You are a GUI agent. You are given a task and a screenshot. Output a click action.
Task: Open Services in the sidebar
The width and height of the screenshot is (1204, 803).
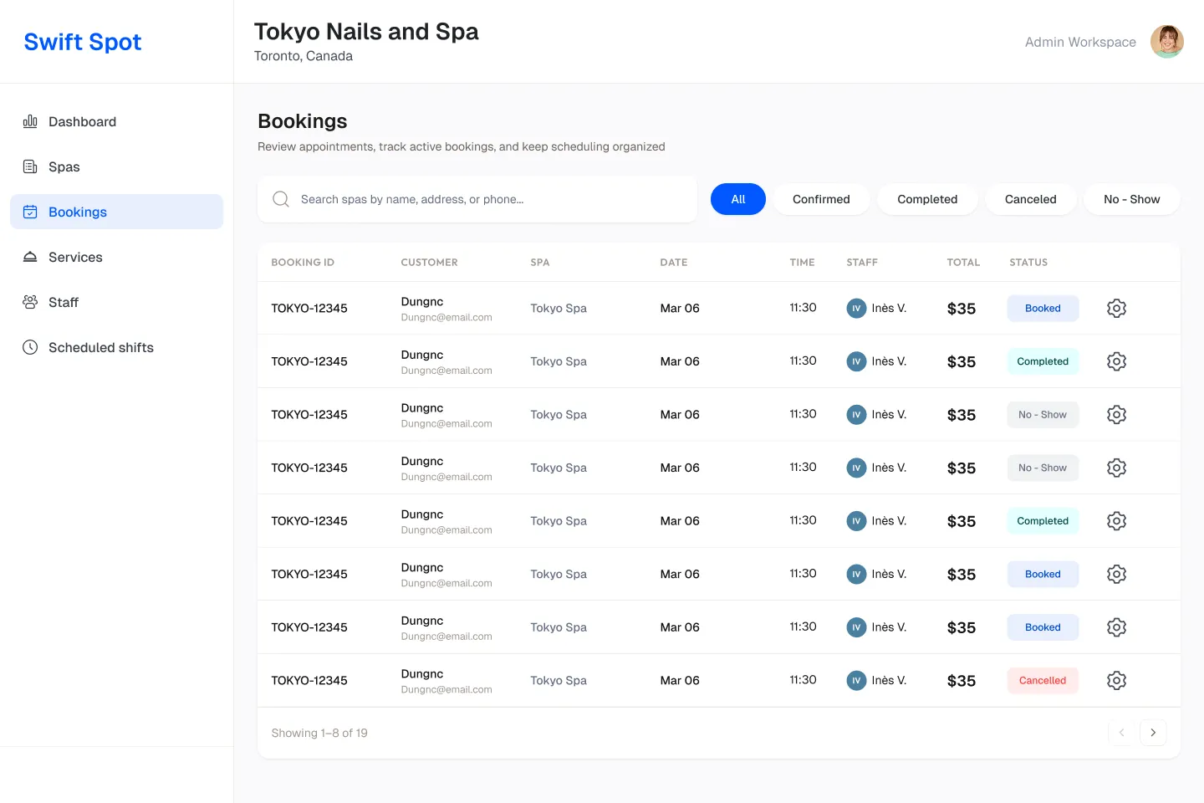tap(75, 258)
